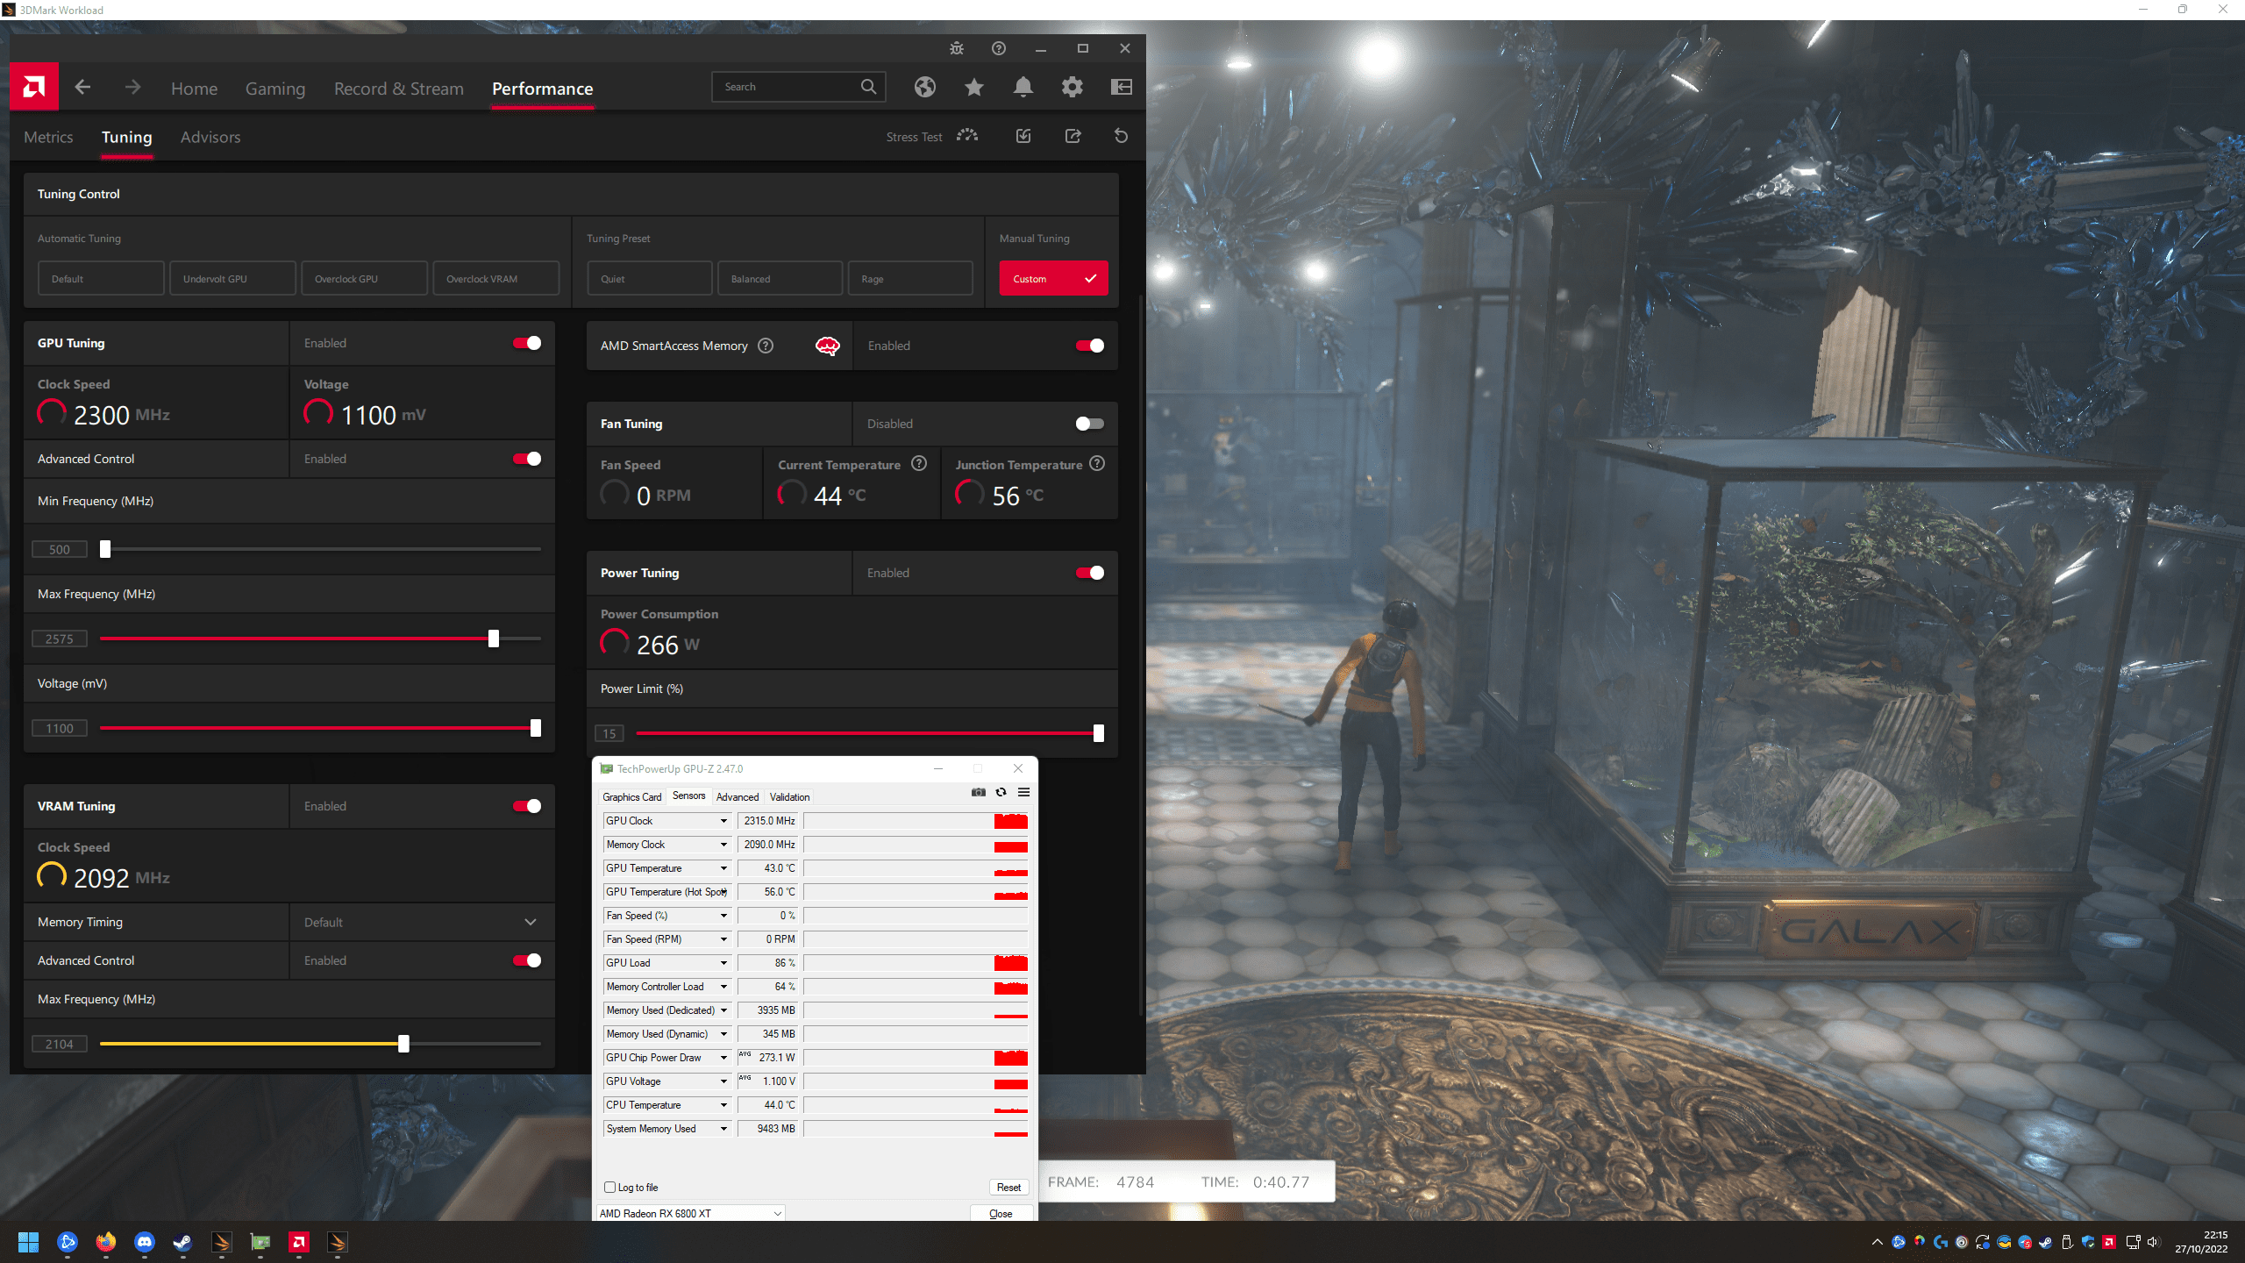Screen dimensions: 2245x1263
Task: Open Steam from the taskbar
Action: (x=183, y=1242)
